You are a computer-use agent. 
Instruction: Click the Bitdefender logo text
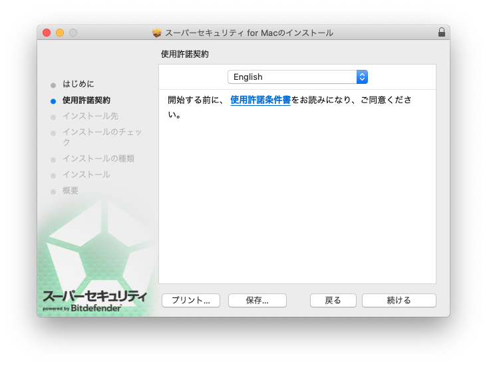click(96, 308)
